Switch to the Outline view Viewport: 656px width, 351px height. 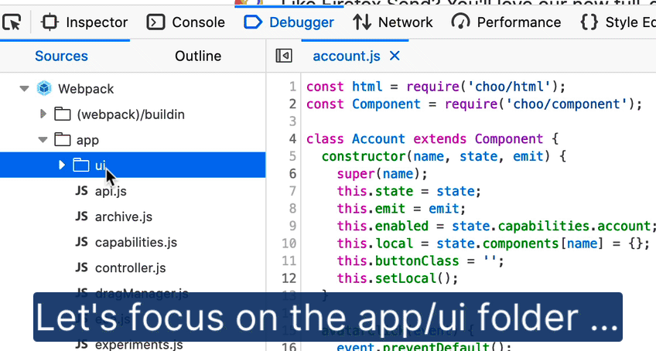[198, 56]
